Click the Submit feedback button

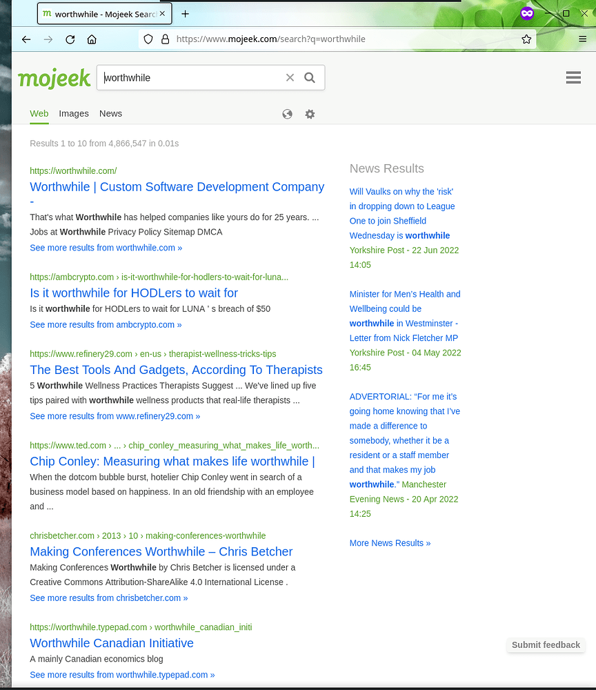(x=546, y=645)
